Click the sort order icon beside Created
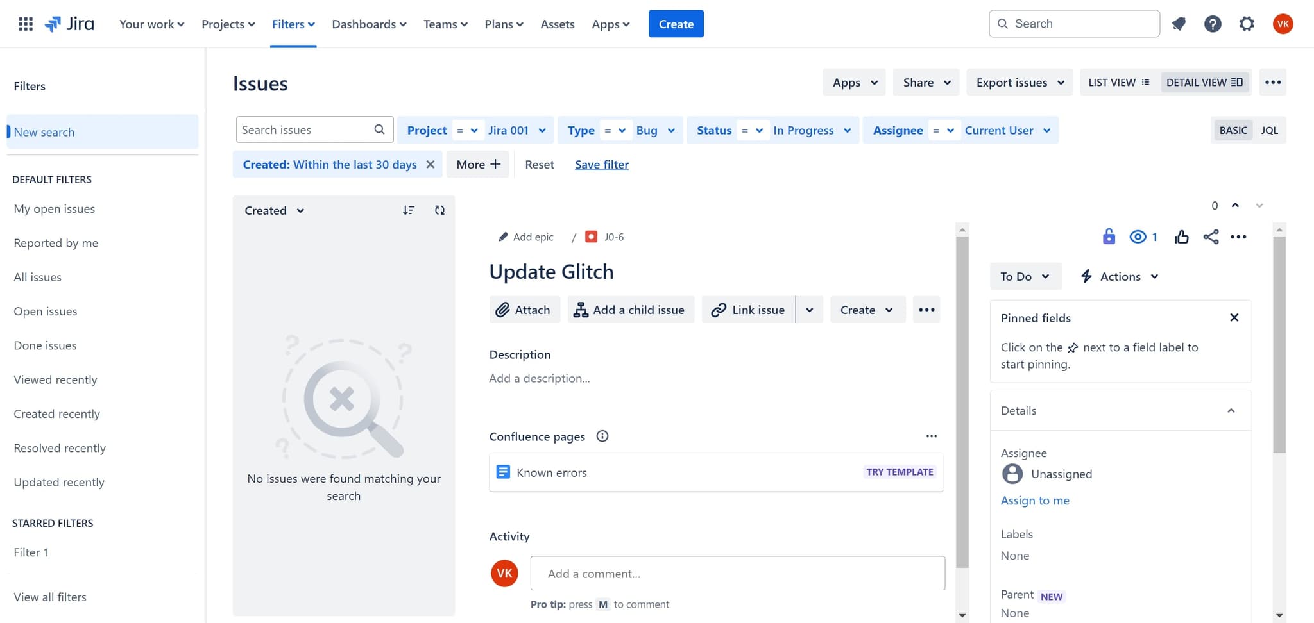 (x=409, y=210)
